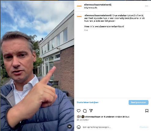151x131 pixels.
Task: Click the '26 september' post date
Action: (x=83, y=120)
